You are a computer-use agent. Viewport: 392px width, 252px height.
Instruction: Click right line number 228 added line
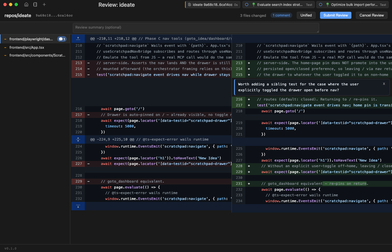coord(239,166)
